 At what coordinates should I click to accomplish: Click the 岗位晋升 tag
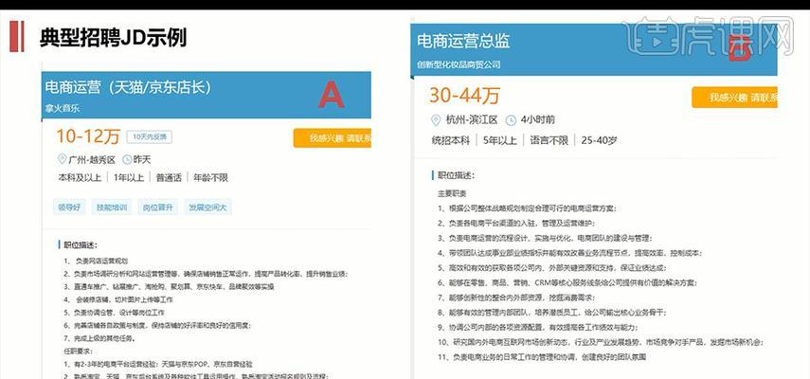(157, 208)
